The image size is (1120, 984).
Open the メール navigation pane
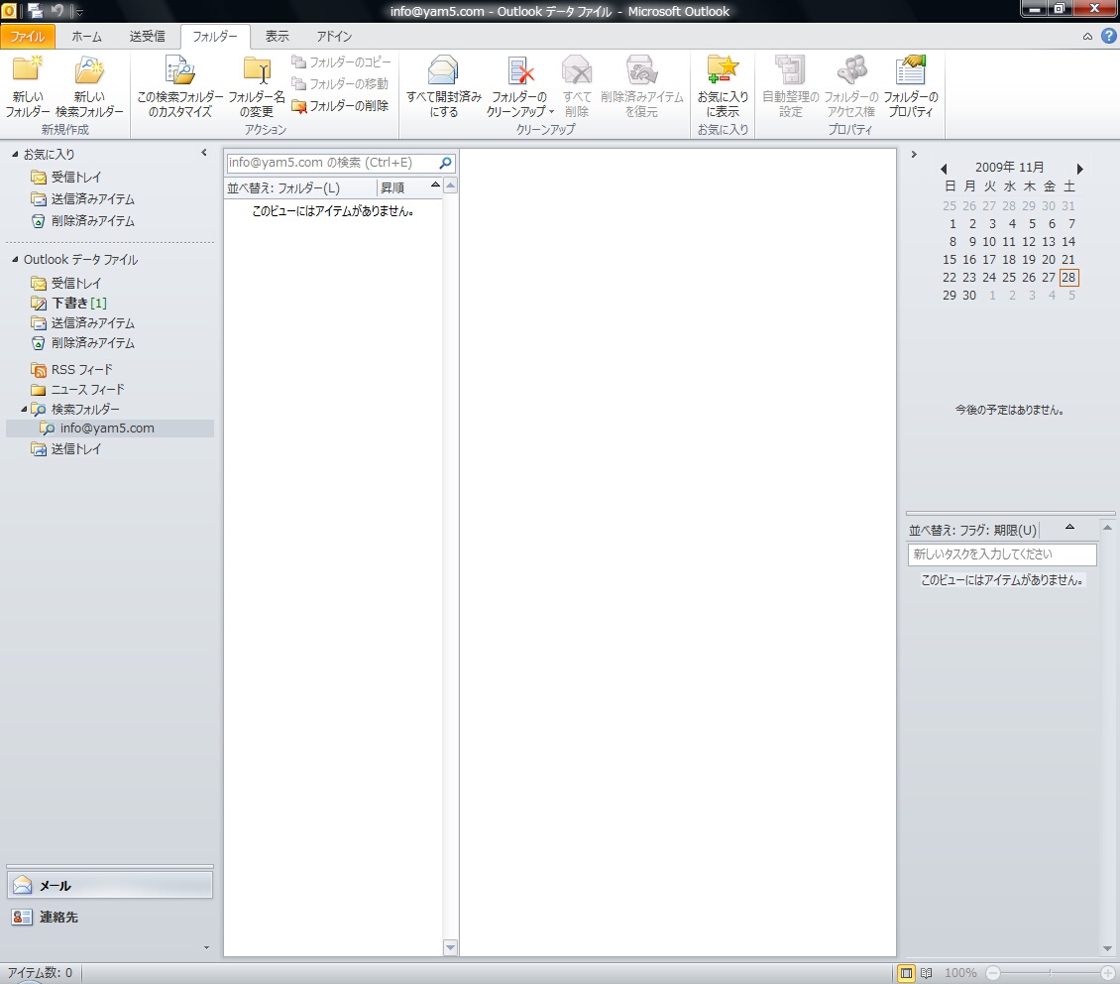(x=110, y=886)
